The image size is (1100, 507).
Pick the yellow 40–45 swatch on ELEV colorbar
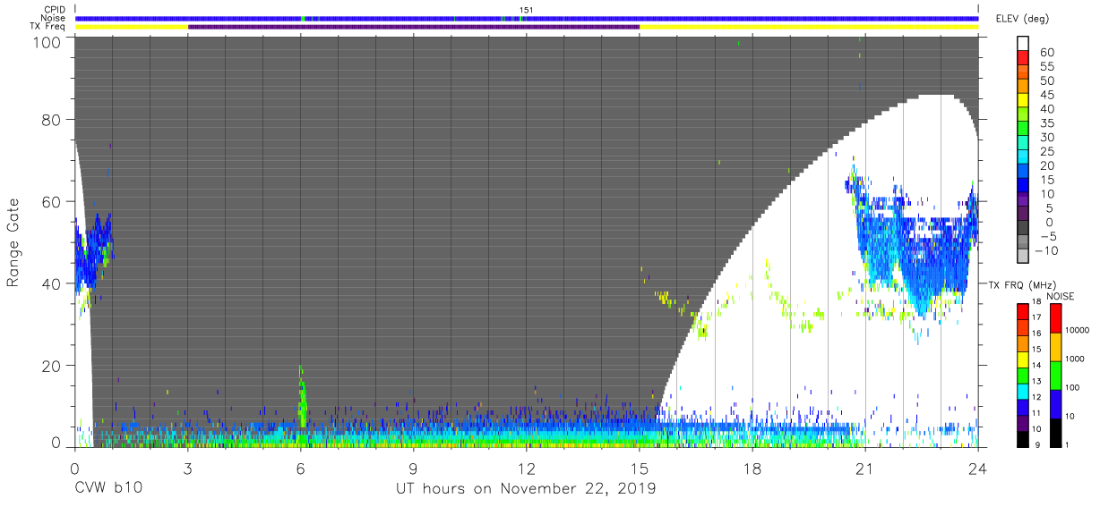pyautogui.click(x=1024, y=102)
